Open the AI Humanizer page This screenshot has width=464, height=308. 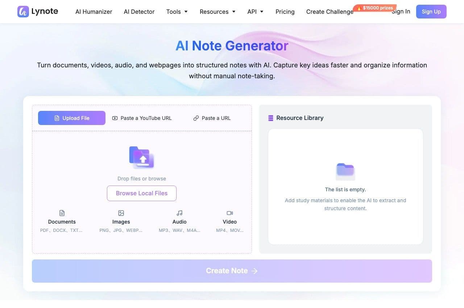94,12
